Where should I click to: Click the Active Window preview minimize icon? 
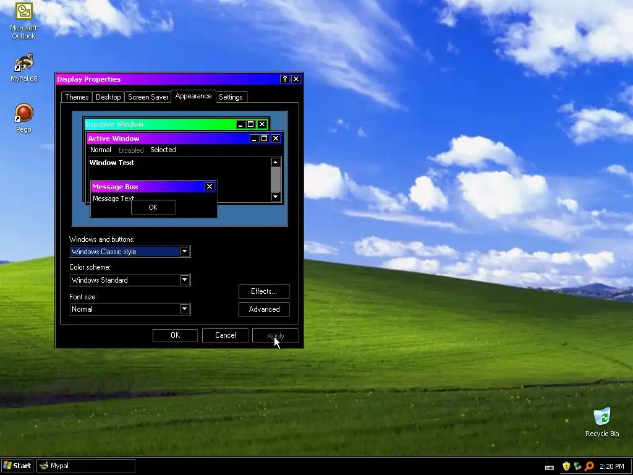pos(254,138)
